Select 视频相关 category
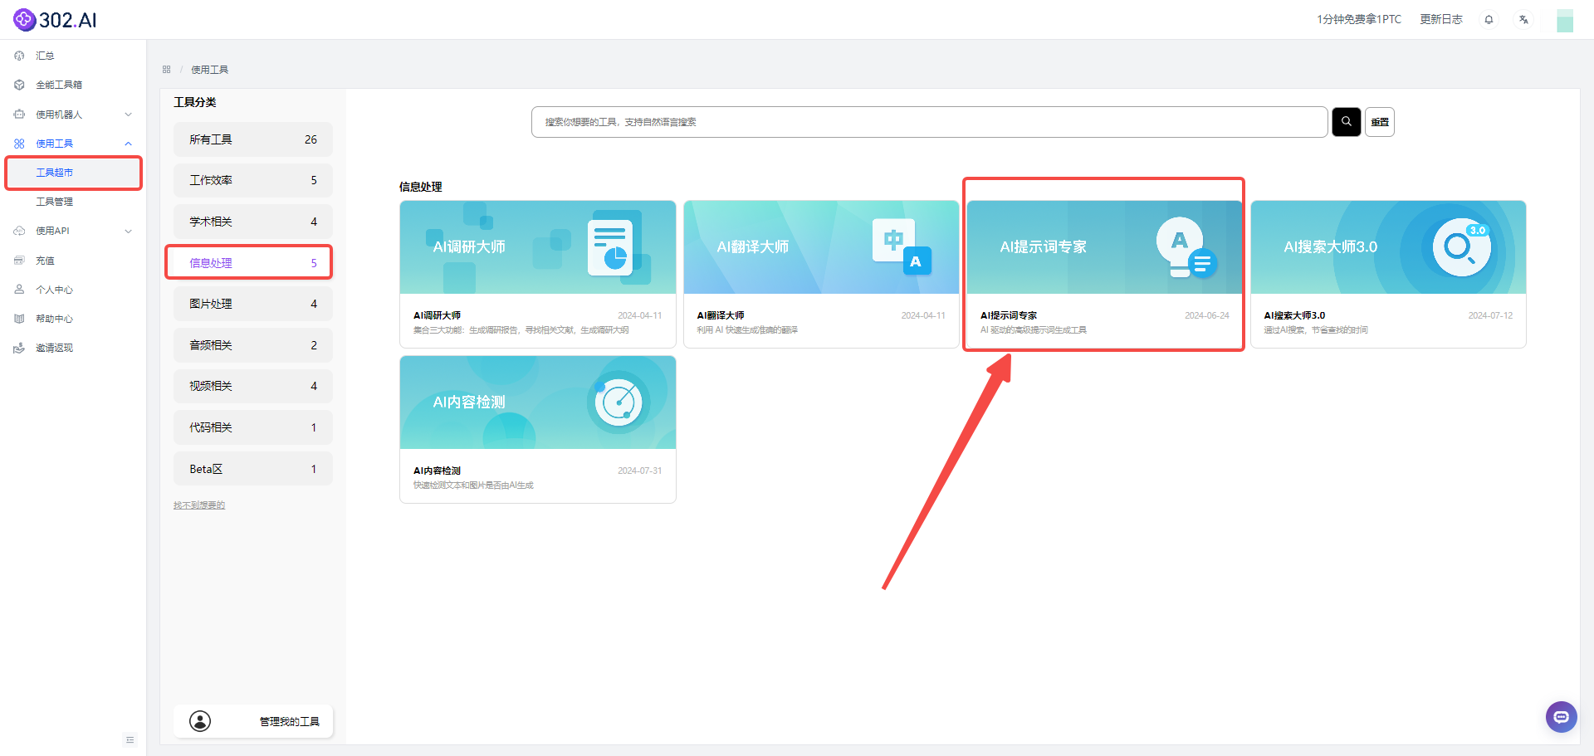The image size is (1594, 756). tap(253, 386)
